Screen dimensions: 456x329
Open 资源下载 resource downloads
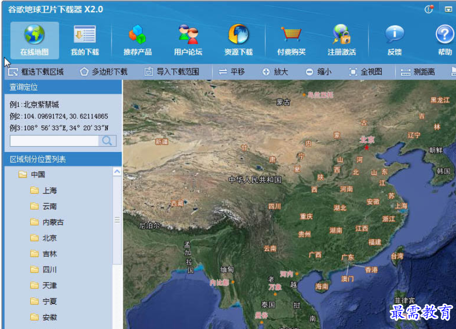point(238,41)
